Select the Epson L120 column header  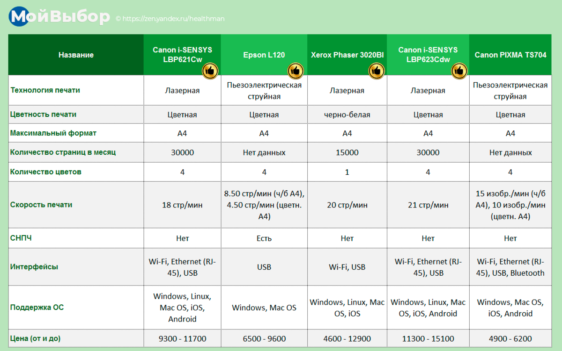[x=264, y=55]
